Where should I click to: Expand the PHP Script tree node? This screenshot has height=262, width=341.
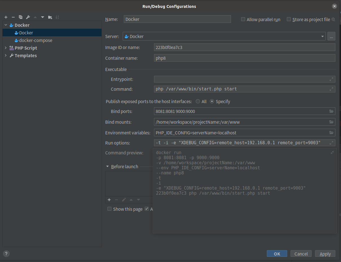pos(6,48)
